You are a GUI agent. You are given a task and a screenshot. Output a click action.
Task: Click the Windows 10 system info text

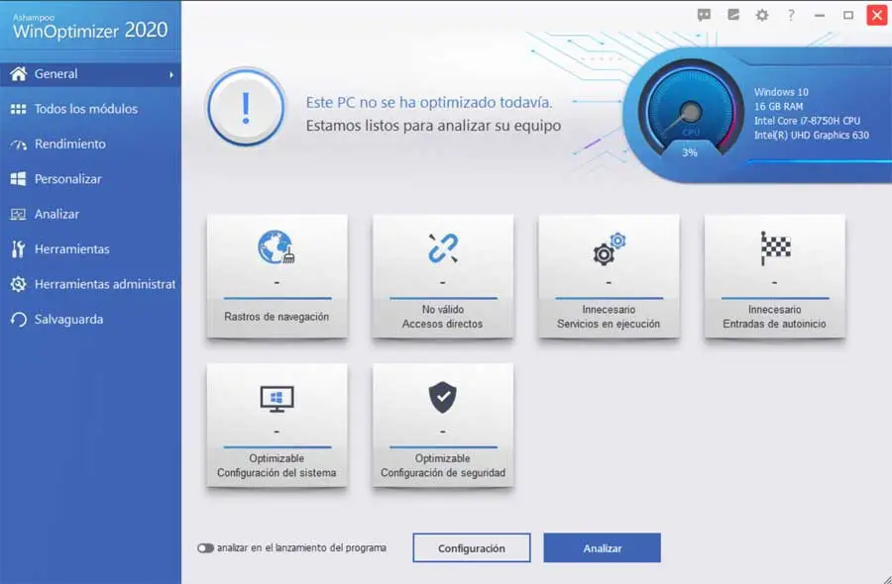pyautogui.click(x=781, y=92)
